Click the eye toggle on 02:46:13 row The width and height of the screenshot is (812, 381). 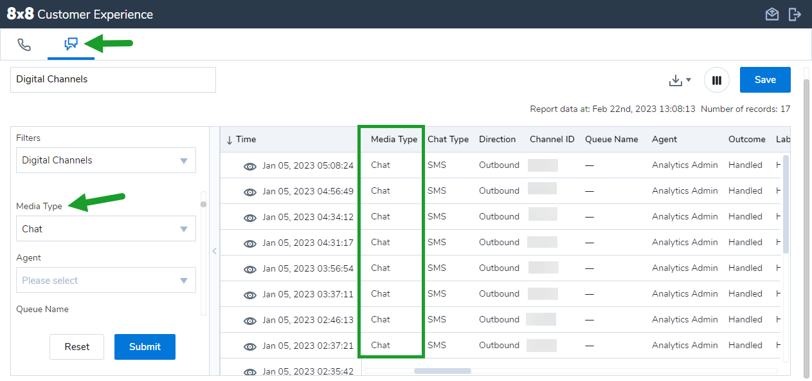249,321
